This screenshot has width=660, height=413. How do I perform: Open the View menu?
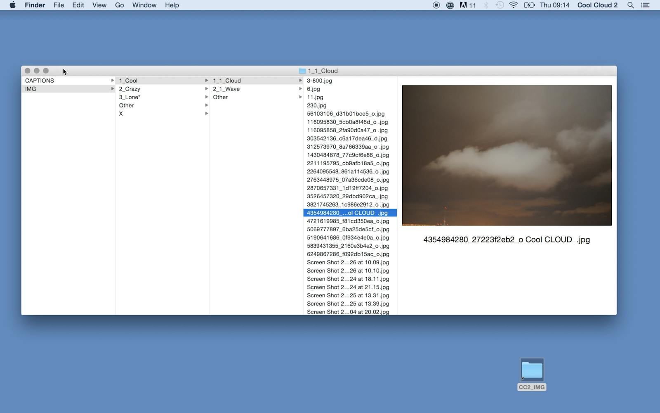pyautogui.click(x=99, y=5)
